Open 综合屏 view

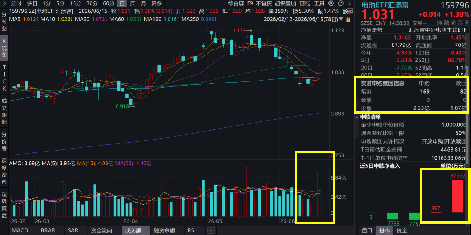click(236, 3)
